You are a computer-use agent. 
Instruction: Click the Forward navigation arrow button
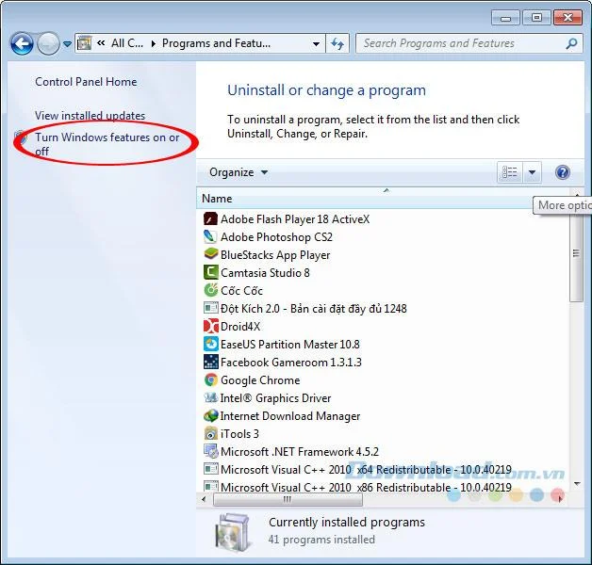point(48,43)
